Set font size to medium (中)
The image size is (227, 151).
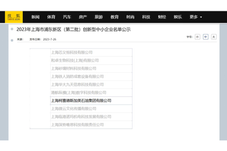coord(205,37)
